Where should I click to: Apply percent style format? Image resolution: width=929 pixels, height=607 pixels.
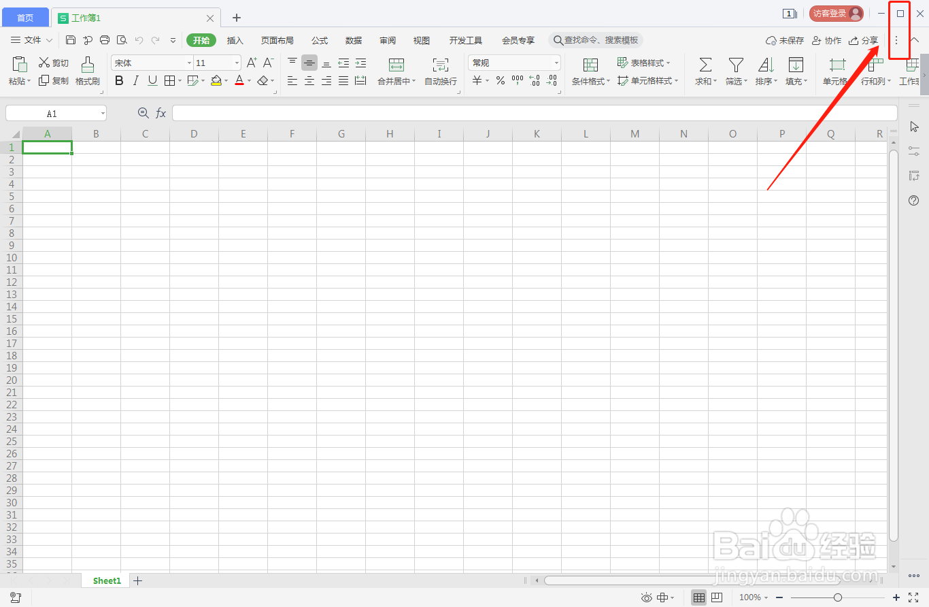tap(501, 81)
